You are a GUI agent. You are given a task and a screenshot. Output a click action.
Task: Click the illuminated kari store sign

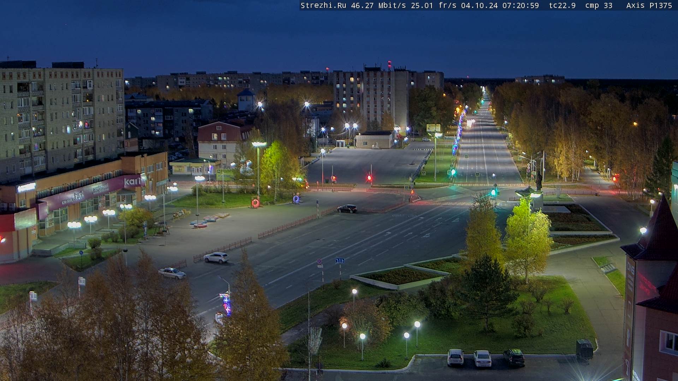pyautogui.click(x=132, y=182)
